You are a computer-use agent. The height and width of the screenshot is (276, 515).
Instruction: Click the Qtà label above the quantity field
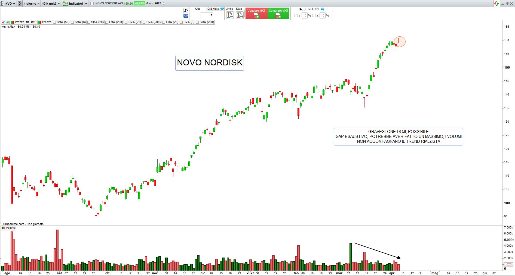[198, 9]
